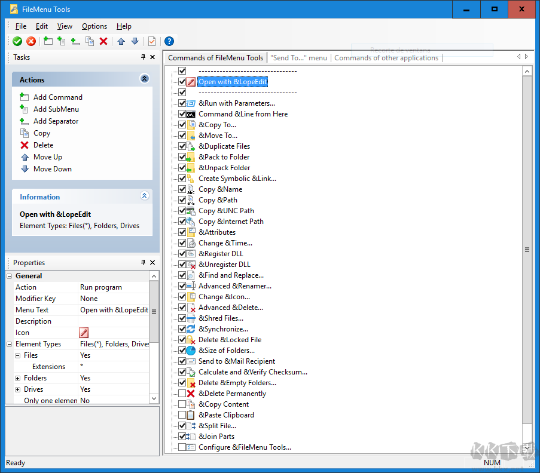540x473 pixels.
Task: Click the Command Line from Here icon
Action: [x=191, y=114]
